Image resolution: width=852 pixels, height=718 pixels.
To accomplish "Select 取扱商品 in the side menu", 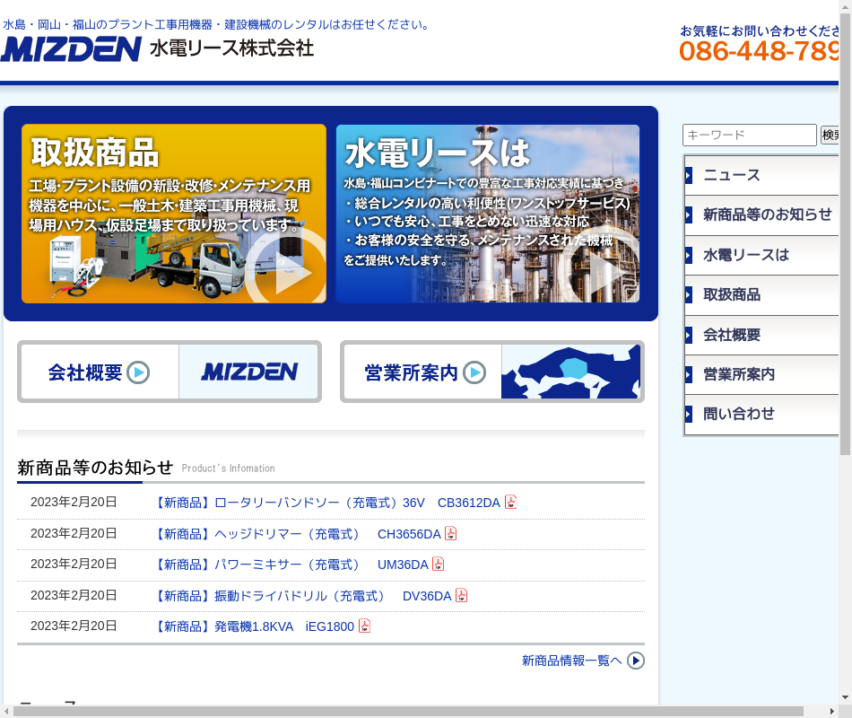I will click(x=762, y=294).
